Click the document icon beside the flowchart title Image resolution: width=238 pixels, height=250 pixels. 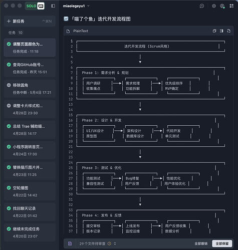click(x=66, y=19)
